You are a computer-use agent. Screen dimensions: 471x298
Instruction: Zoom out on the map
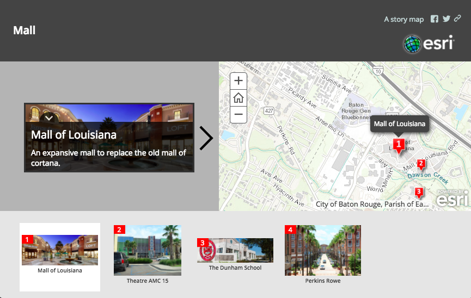coord(238,115)
